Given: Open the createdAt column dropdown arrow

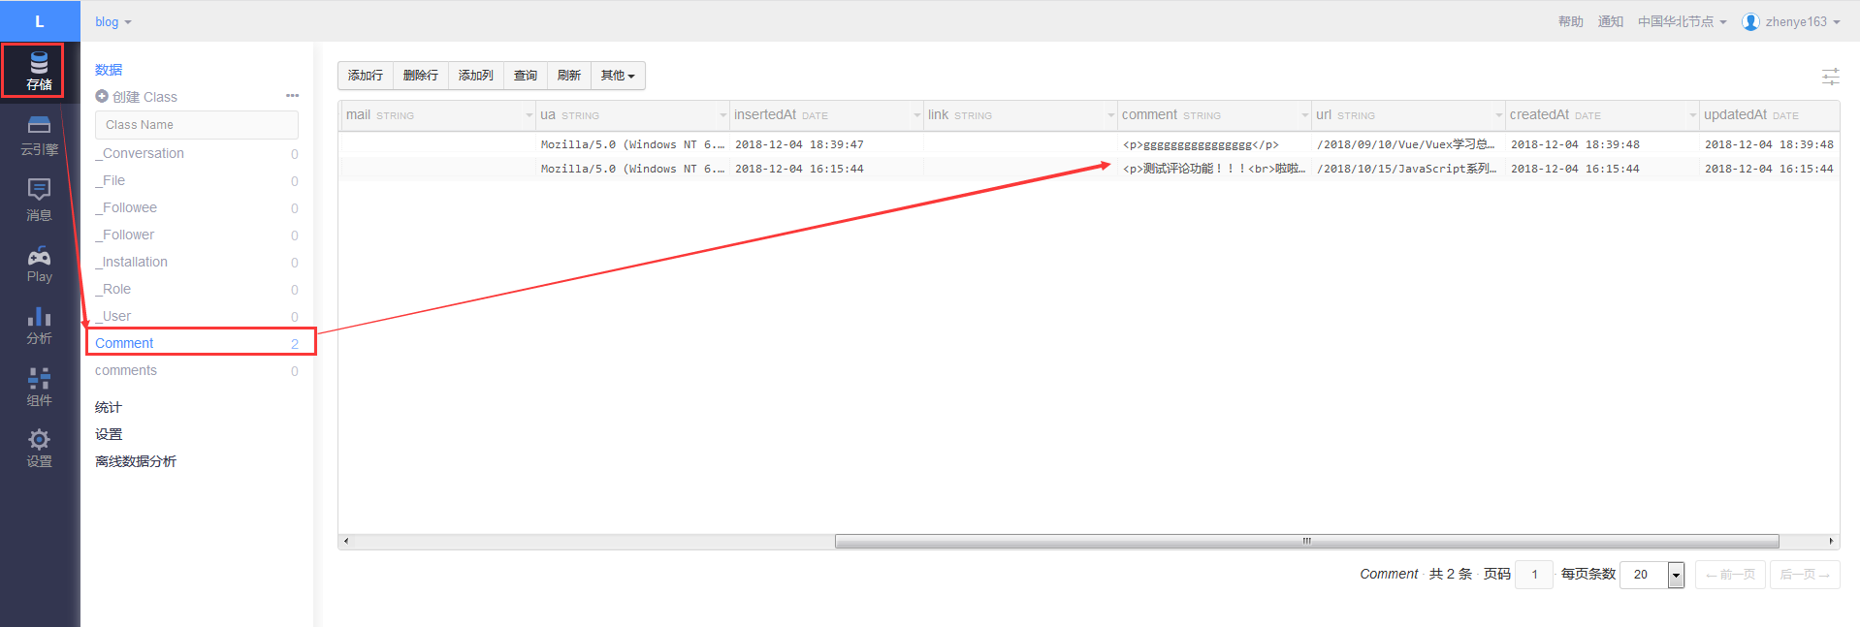Looking at the screenshot, I should 1692,115.
